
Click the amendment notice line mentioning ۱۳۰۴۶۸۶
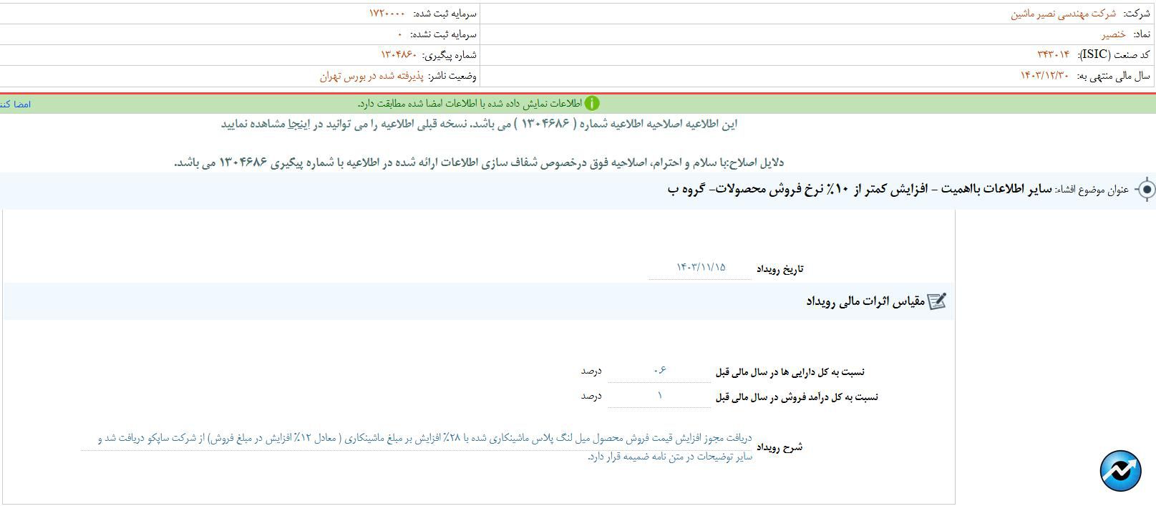(x=479, y=124)
